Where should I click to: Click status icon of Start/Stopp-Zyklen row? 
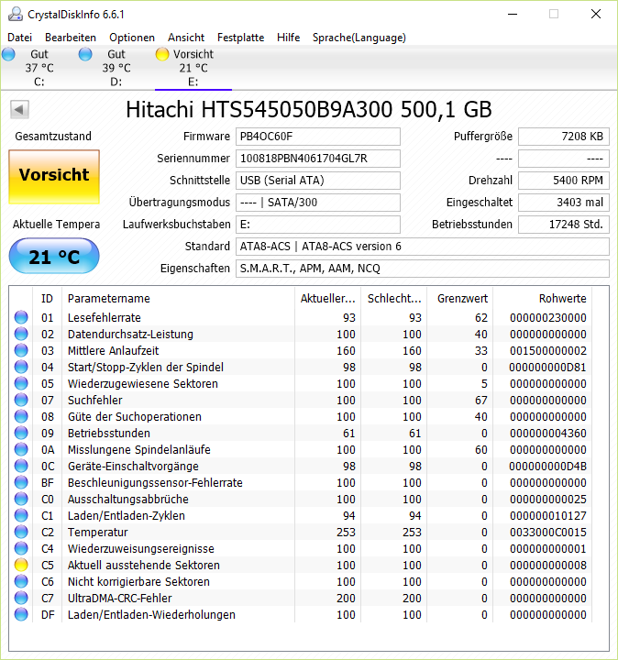(21, 367)
